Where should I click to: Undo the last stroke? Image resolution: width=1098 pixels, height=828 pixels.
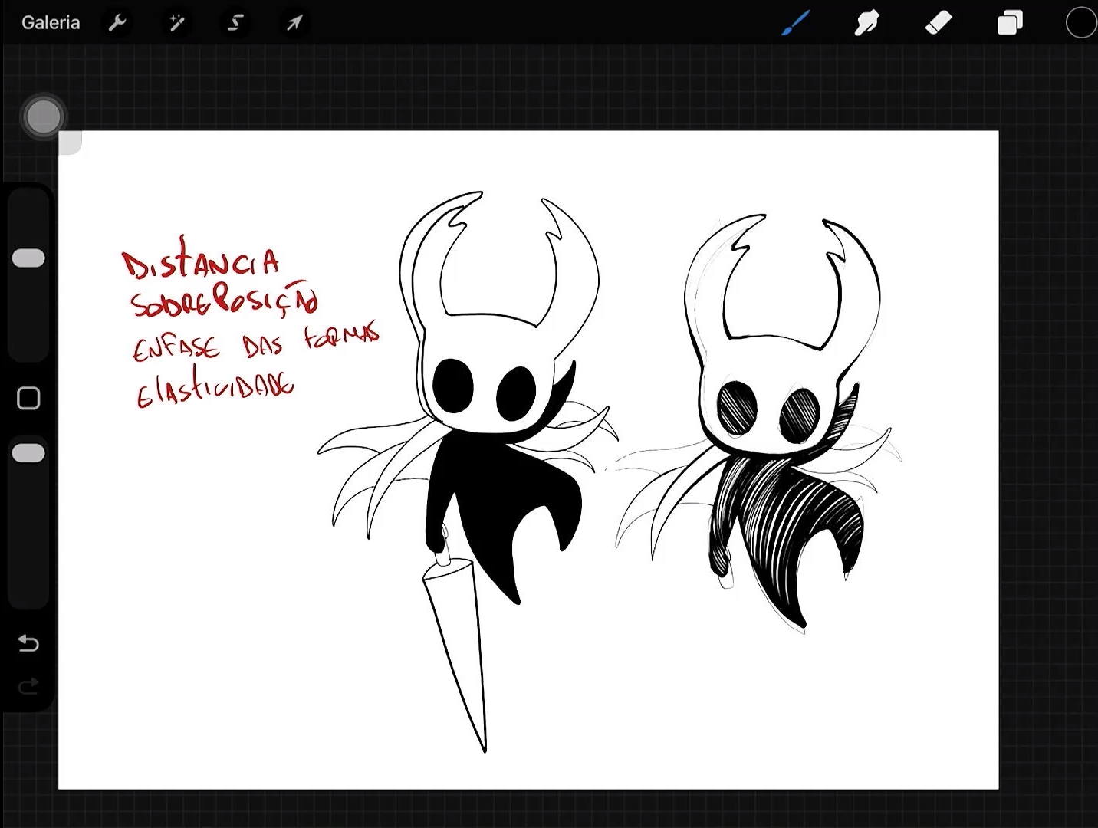coord(28,642)
